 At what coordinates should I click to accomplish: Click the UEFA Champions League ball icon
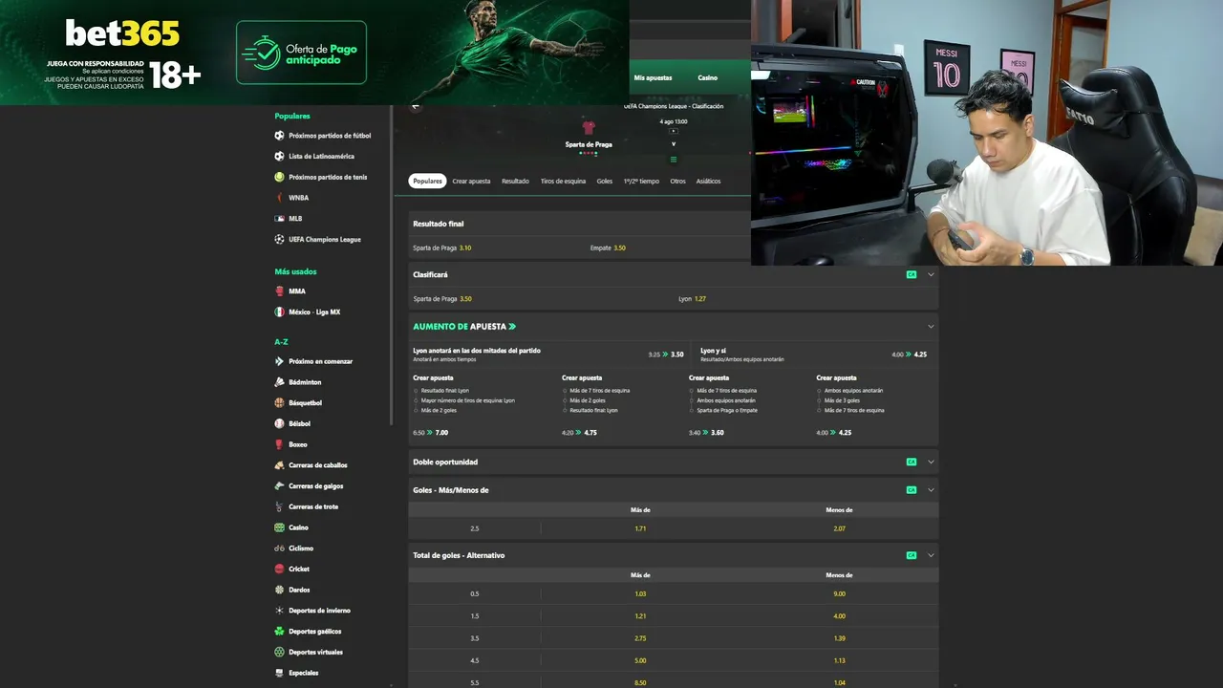coord(279,239)
